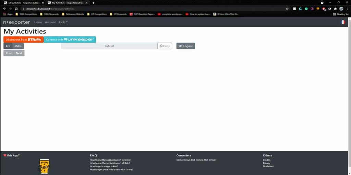The height and width of the screenshot is (175, 351).
Task: Switch distance units to Km
Action: tap(8, 46)
